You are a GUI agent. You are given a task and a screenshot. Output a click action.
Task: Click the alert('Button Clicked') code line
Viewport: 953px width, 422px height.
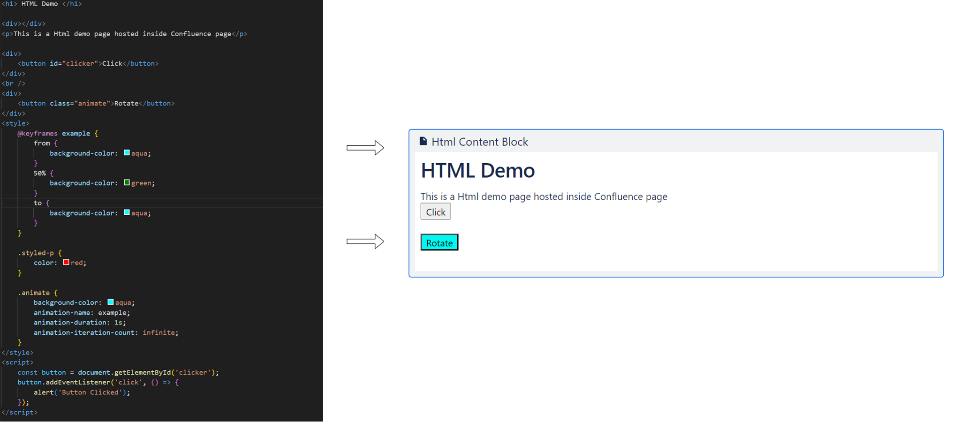pyautogui.click(x=82, y=392)
